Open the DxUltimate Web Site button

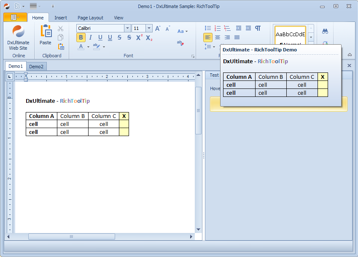click(x=18, y=37)
